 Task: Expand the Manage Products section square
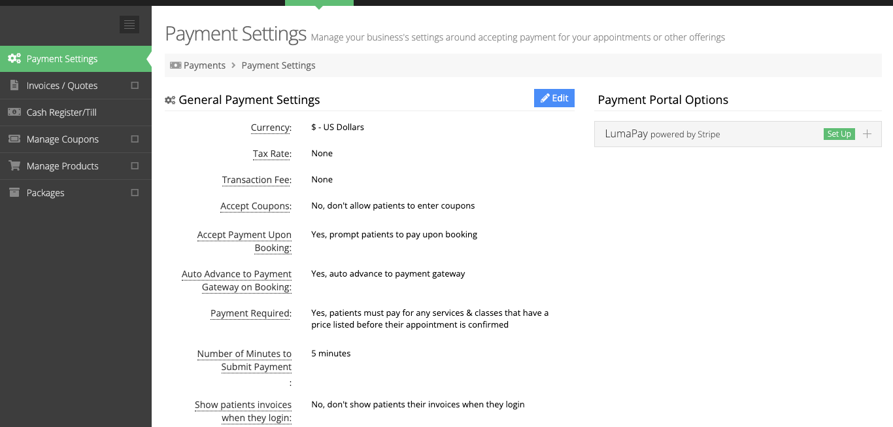click(135, 165)
